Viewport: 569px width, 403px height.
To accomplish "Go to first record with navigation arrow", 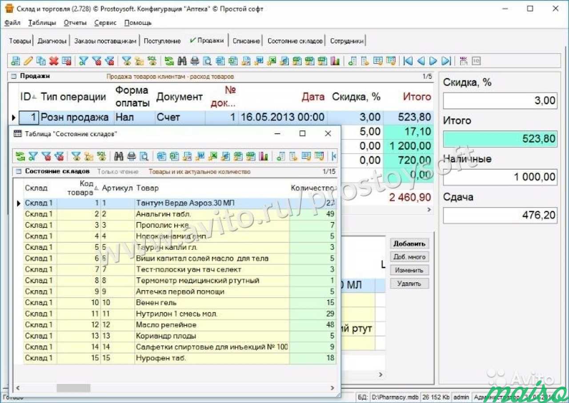I will [x=408, y=61].
